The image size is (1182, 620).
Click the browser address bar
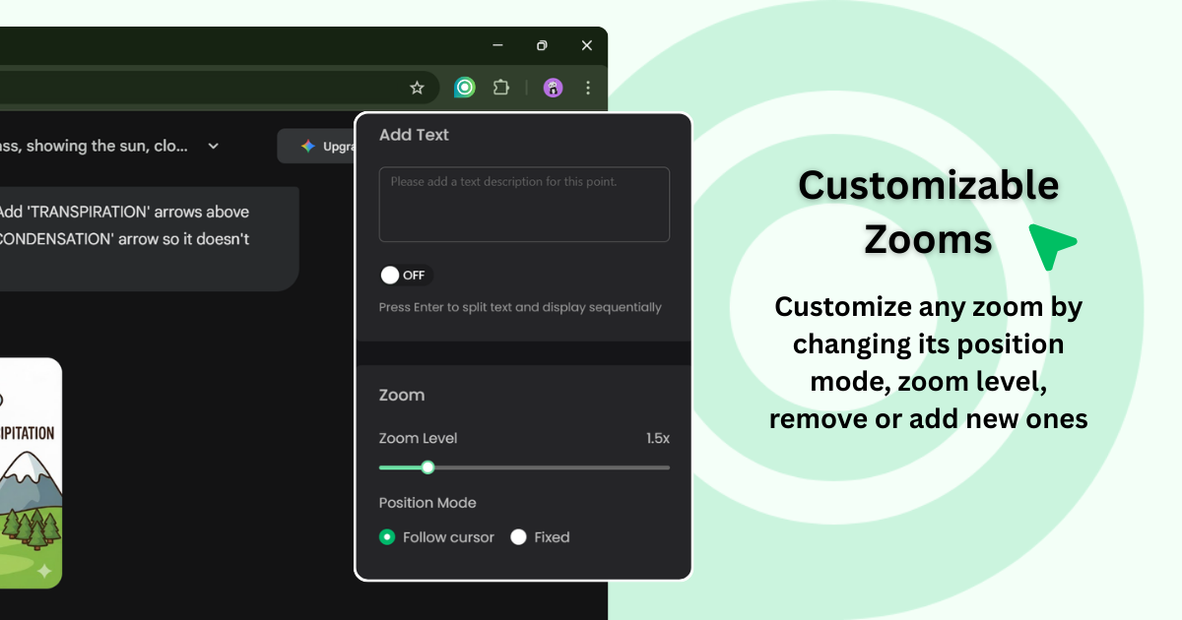(197, 87)
